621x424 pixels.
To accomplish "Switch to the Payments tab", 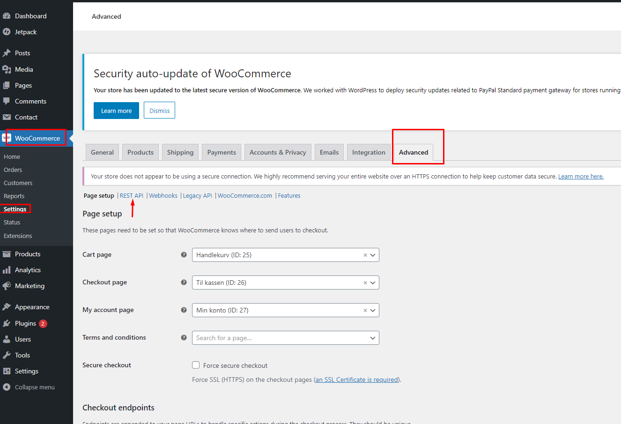I will pyautogui.click(x=222, y=152).
